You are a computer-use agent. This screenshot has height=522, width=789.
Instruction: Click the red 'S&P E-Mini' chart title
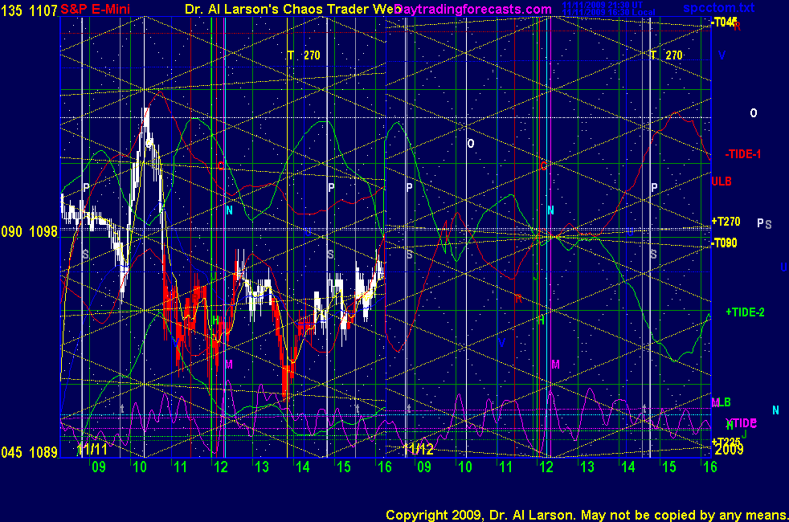click(95, 9)
